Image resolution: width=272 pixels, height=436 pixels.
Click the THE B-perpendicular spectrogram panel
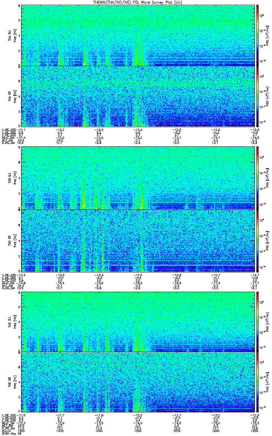[137, 322]
